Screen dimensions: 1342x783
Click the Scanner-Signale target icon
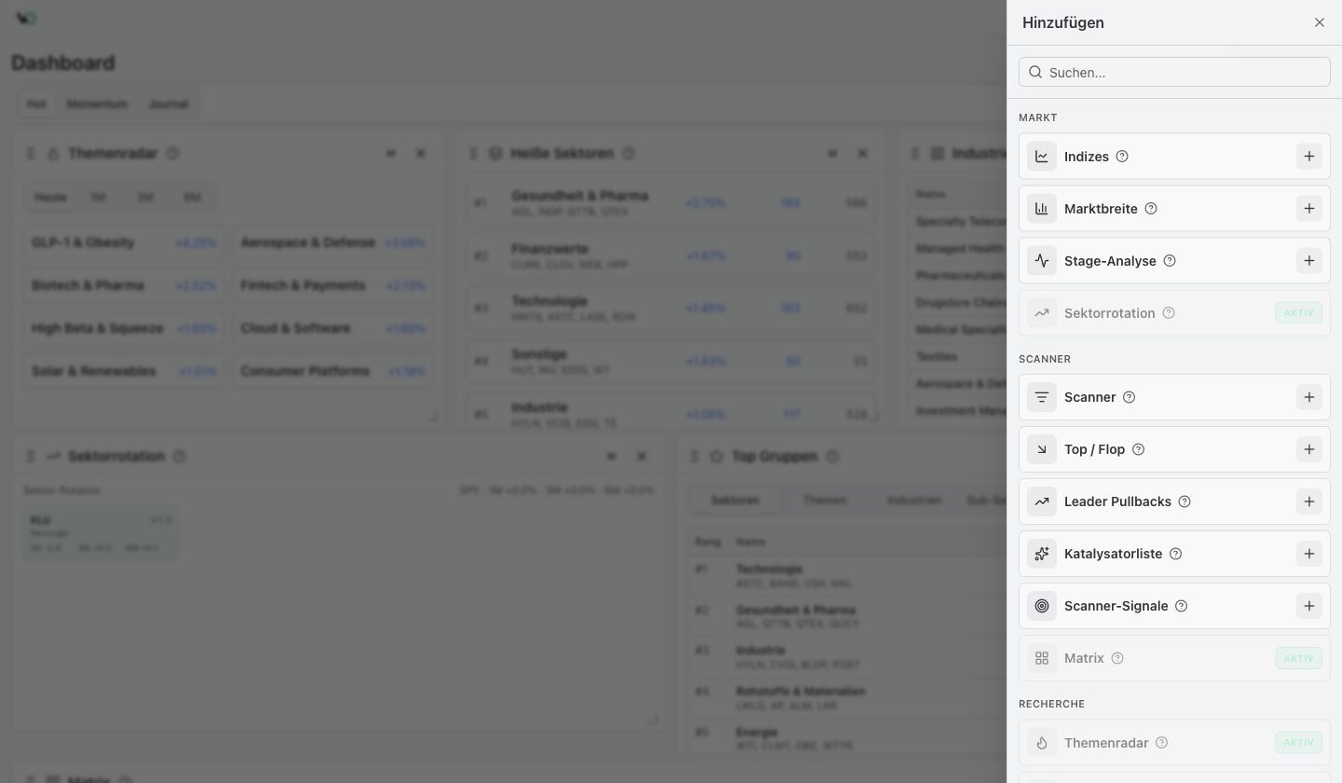[x=1042, y=606]
